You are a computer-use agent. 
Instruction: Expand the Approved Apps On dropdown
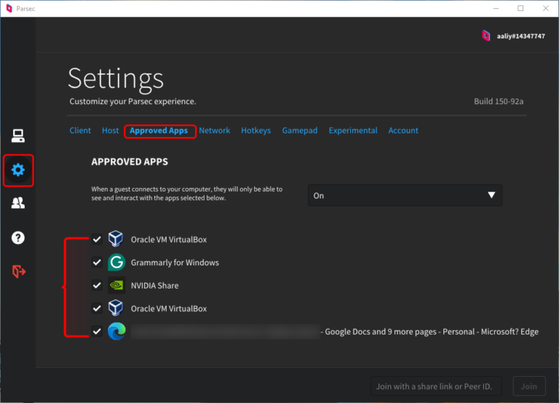(x=405, y=195)
